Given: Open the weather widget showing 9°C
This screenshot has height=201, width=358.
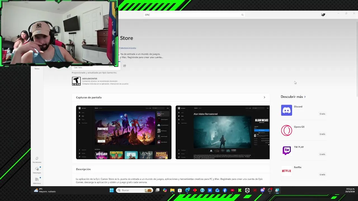Looking at the screenshot, I should point(45,190).
